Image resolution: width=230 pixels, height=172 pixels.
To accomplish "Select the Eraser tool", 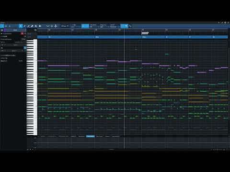I will click(x=32, y=26).
